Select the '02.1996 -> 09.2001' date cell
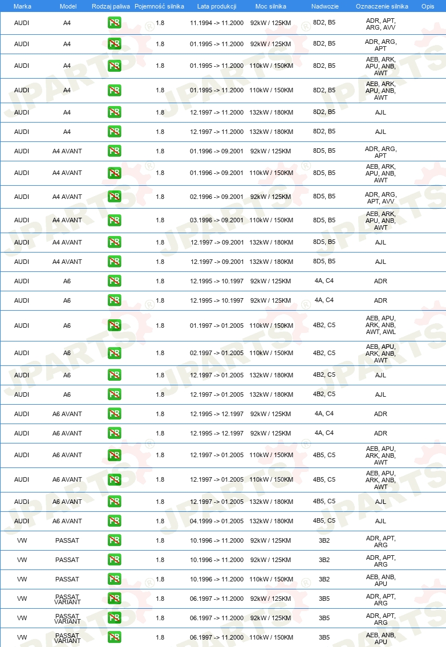The height and width of the screenshot is (647, 446). [217, 197]
